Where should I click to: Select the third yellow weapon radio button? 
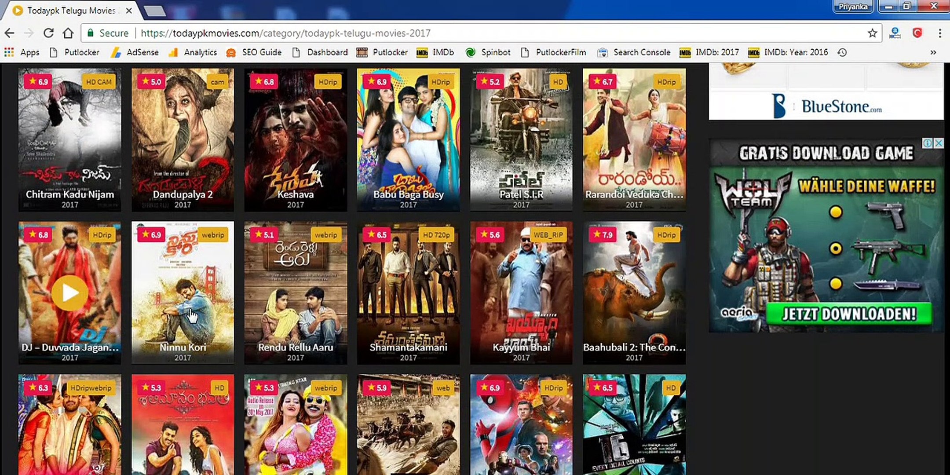tap(836, 284)
